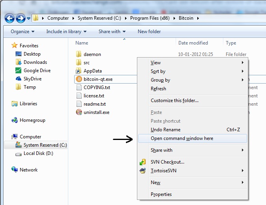Click the folder icon in the address bar
Screen dimensions: 266x205
coord(36,18)
